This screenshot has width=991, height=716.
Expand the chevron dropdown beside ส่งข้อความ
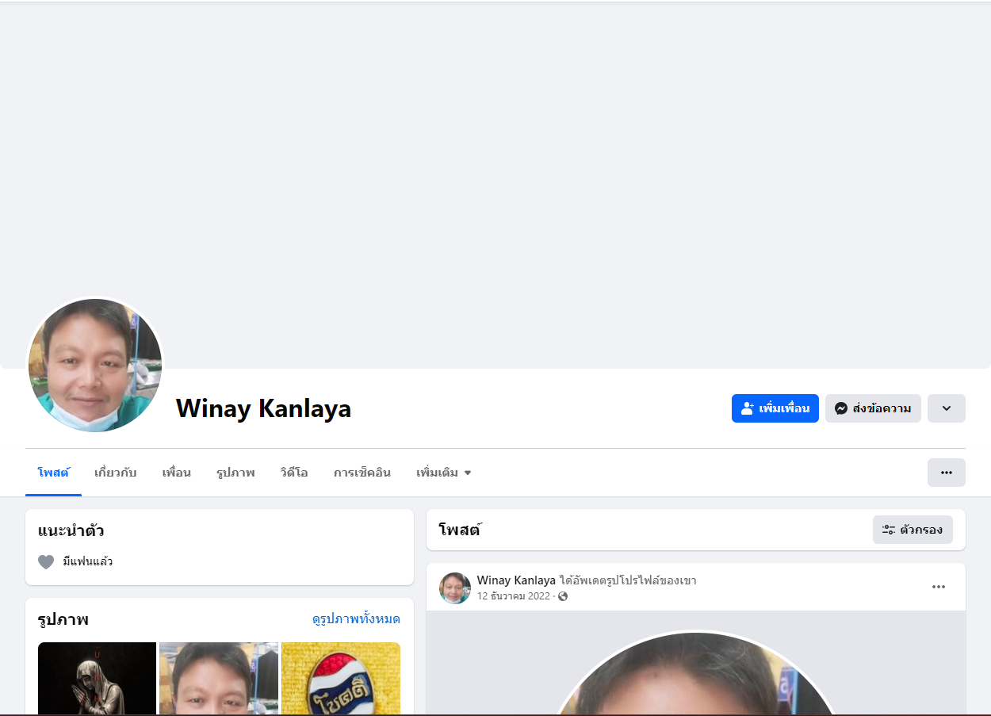[x=947, y=408]
